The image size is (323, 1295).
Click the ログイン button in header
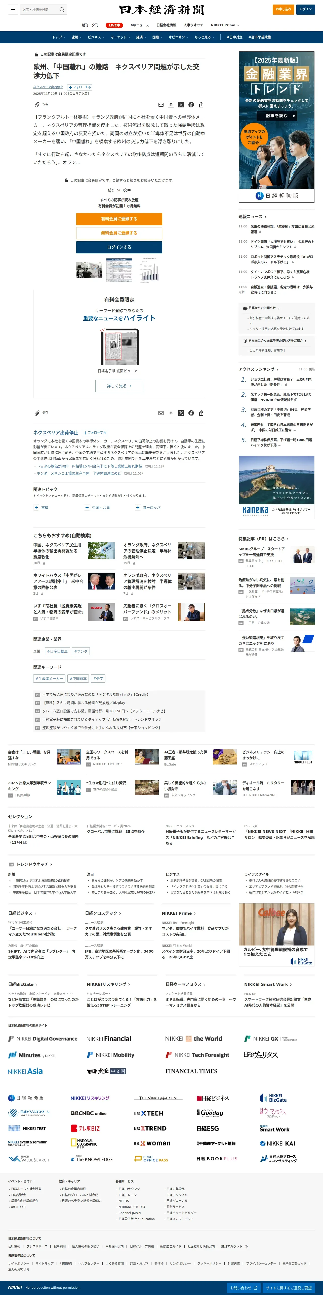point(306,9)
